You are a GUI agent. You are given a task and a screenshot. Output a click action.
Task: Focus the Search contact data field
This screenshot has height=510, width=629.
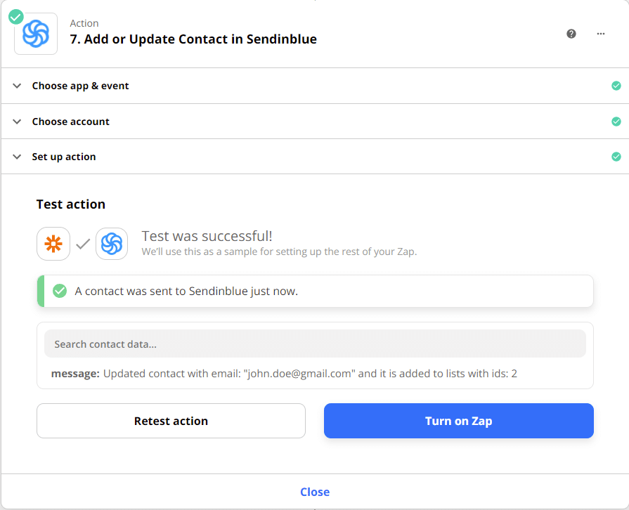(315, 344)
